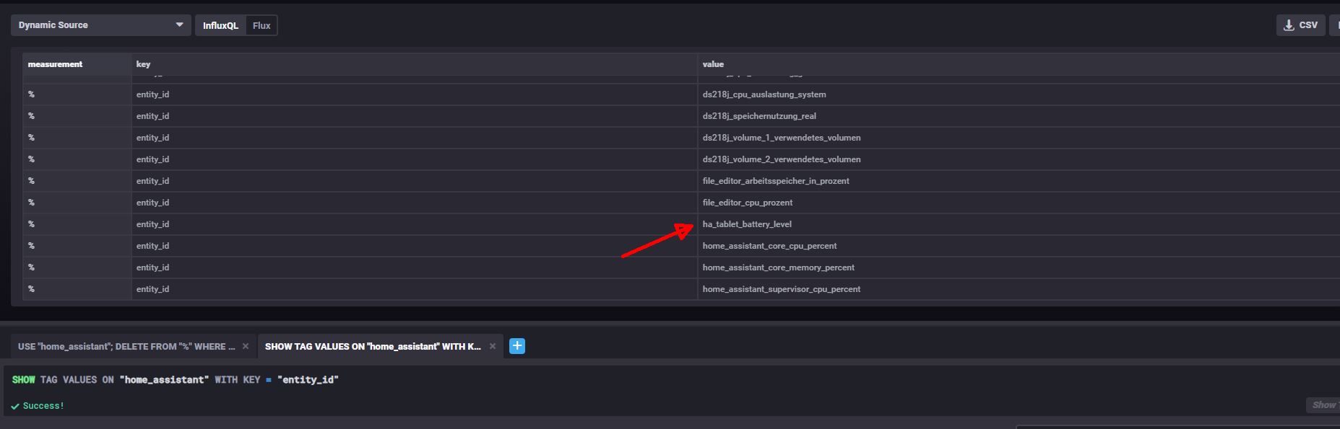Add a new query tab

517,346
